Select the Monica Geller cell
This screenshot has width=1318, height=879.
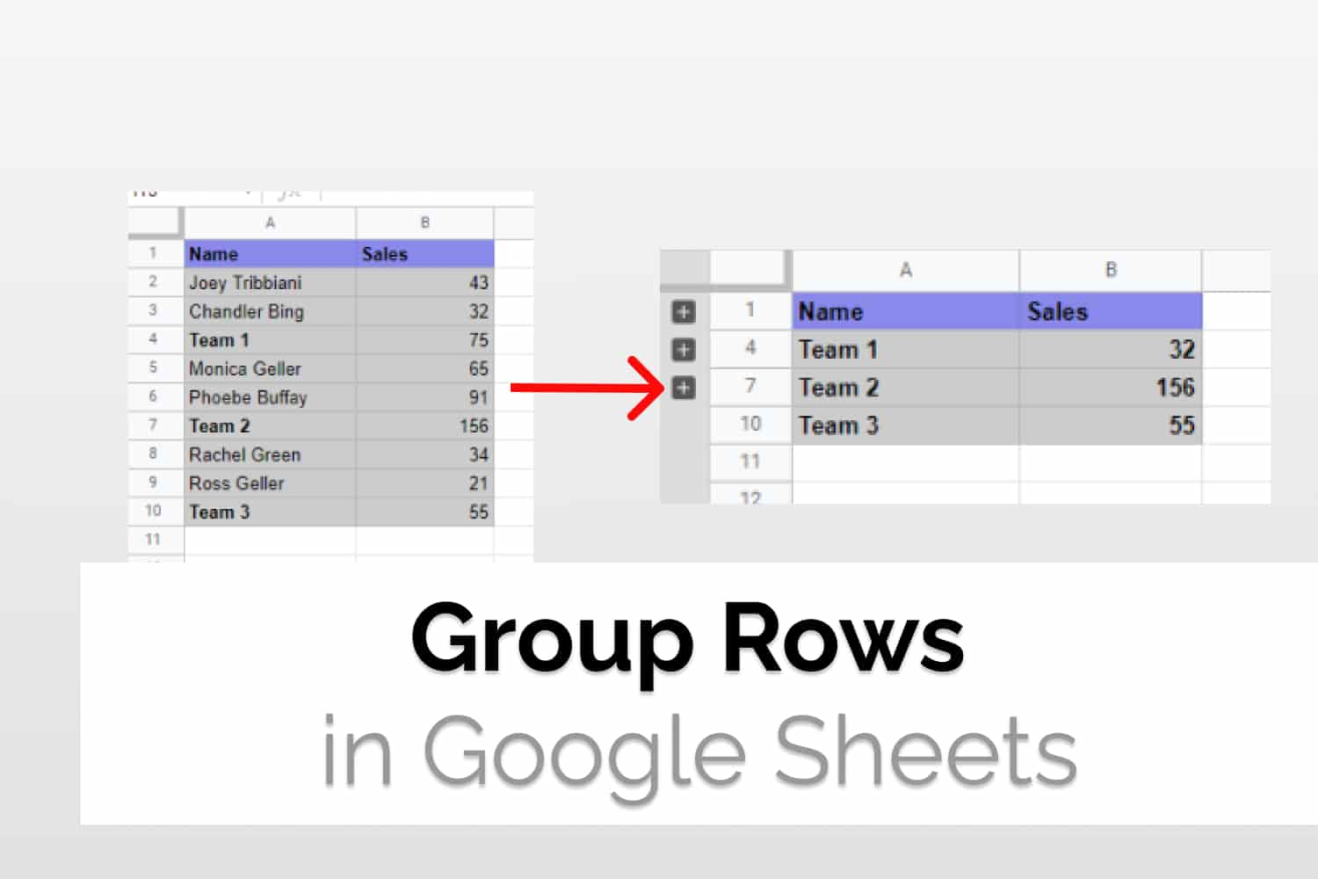pos(270,368)
